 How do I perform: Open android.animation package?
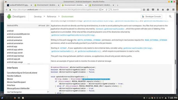[x=15, y=40]
